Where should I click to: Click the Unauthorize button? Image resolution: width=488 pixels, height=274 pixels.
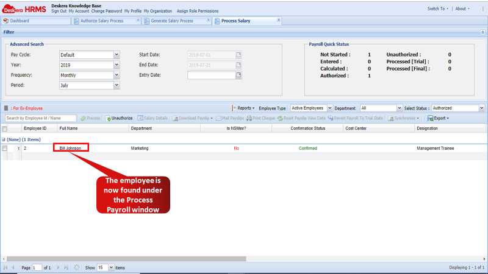119,118
